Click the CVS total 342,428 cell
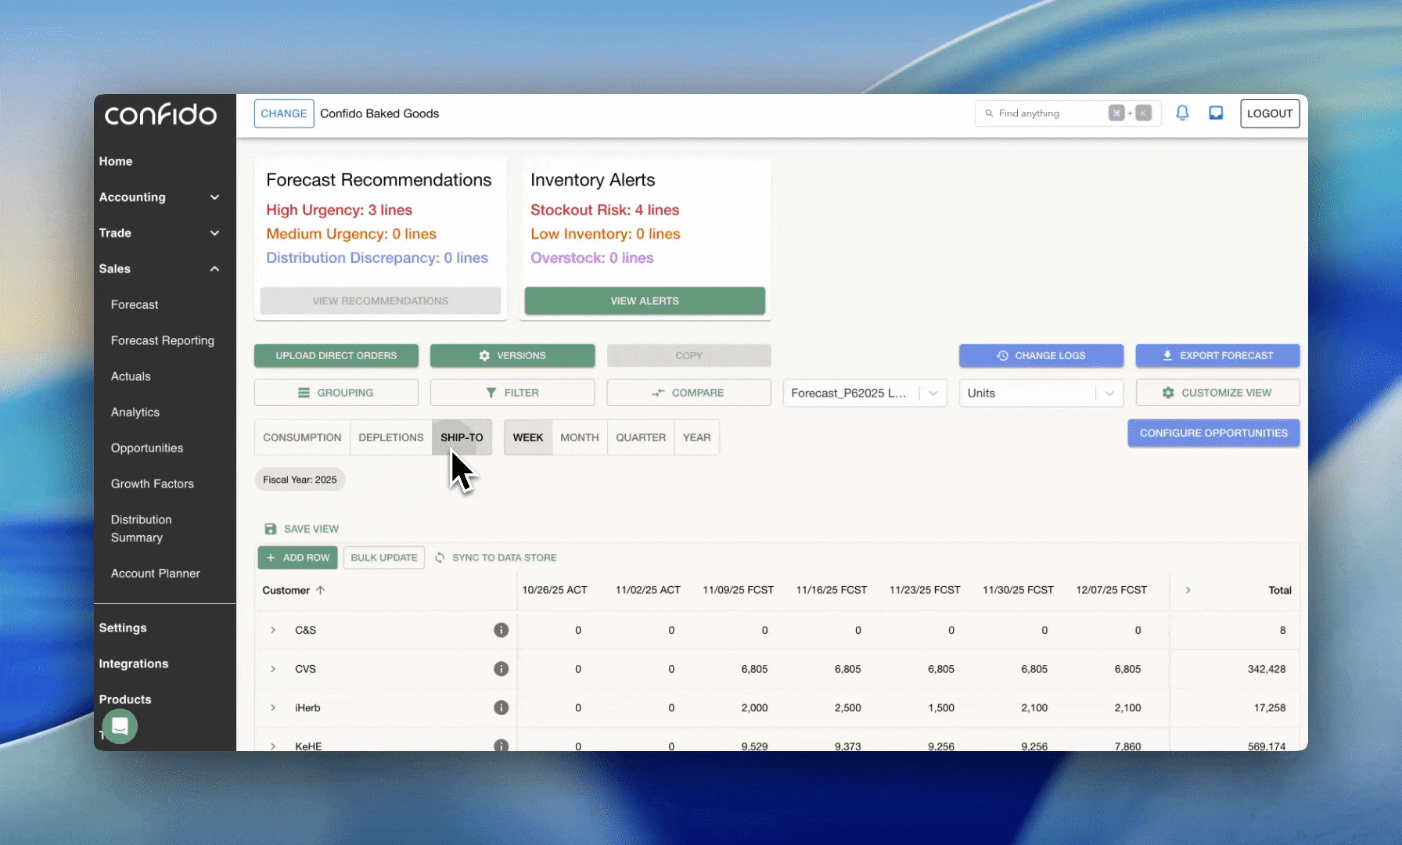This screenshot has height=845, width=1402. [1267, 669]
